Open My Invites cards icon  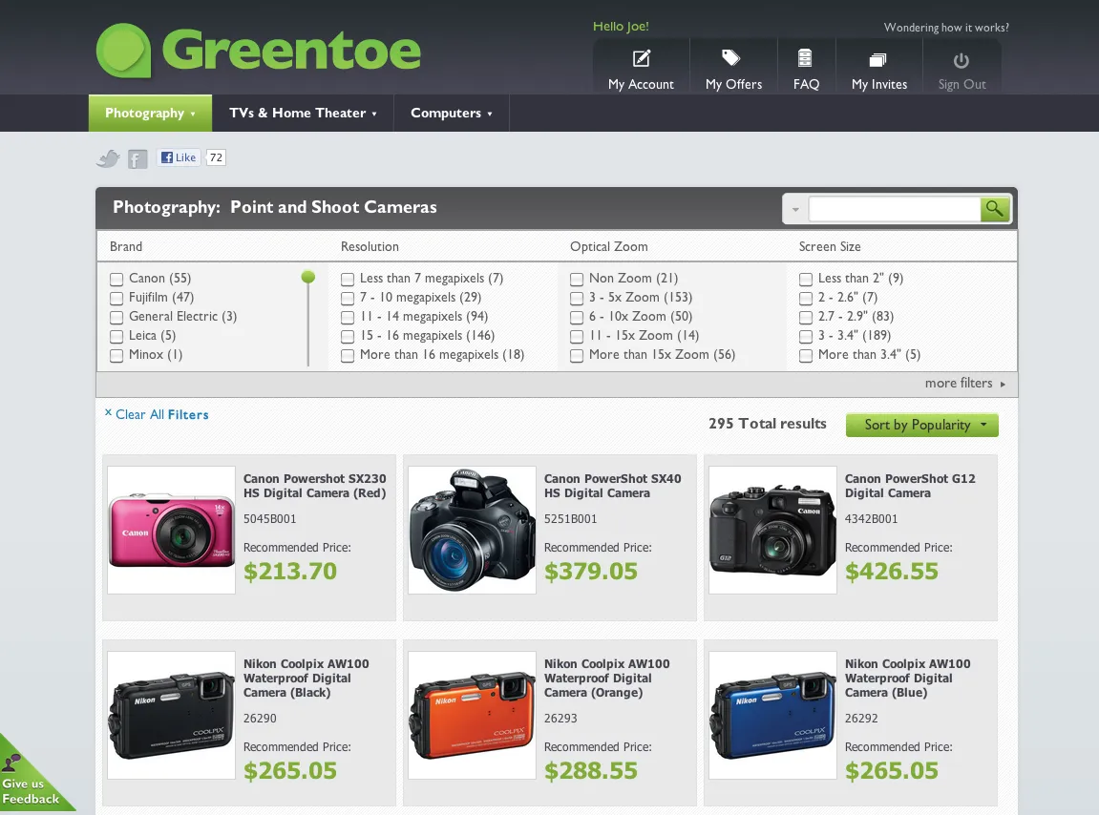click(x=878, y=59)
